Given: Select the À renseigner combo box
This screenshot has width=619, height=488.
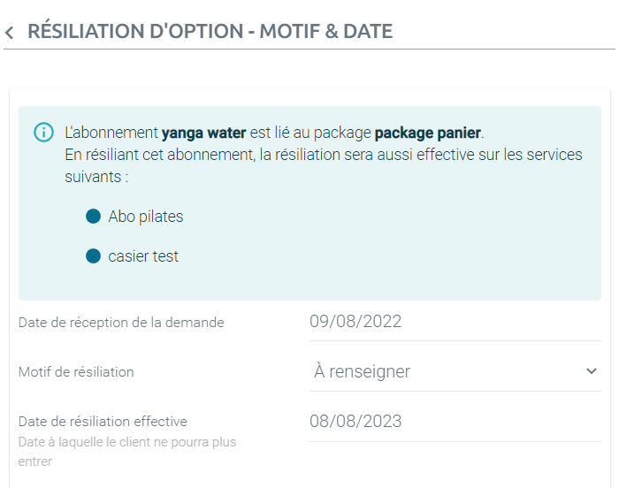Looking at the screenshot, I should pyautogui.click(x=455, y=371).
